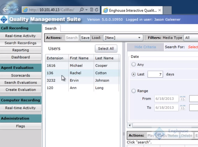This screenshot has height=147, width=198.
Task: Click the From time field beside the calendar
Action: pos(194,99)
